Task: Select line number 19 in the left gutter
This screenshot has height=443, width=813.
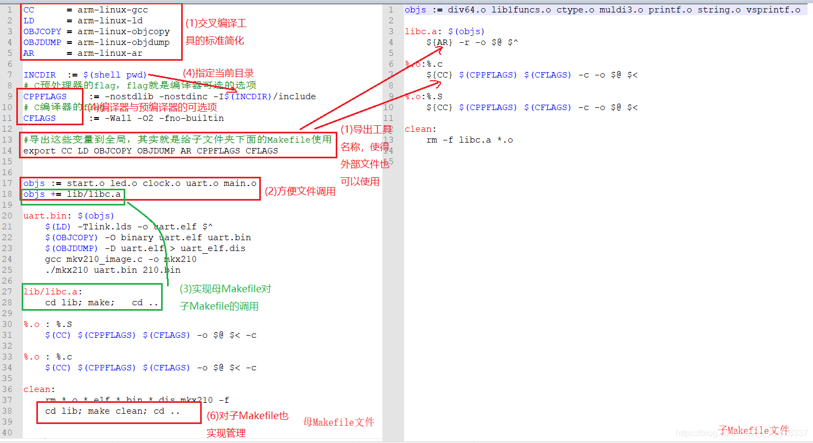Action: [7, 205]
